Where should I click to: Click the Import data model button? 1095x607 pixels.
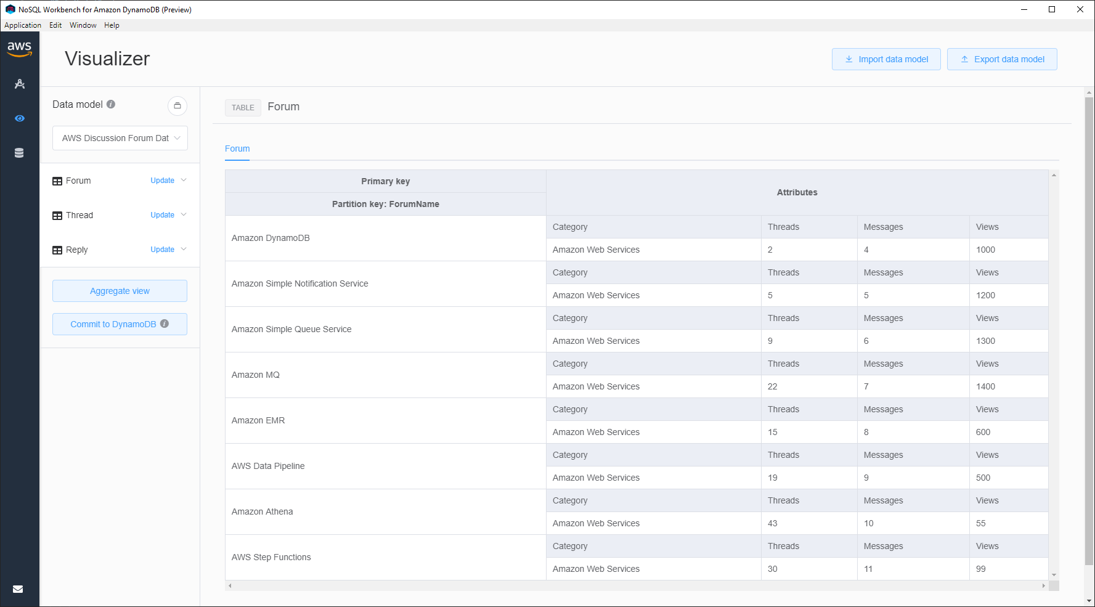point(886,59)
